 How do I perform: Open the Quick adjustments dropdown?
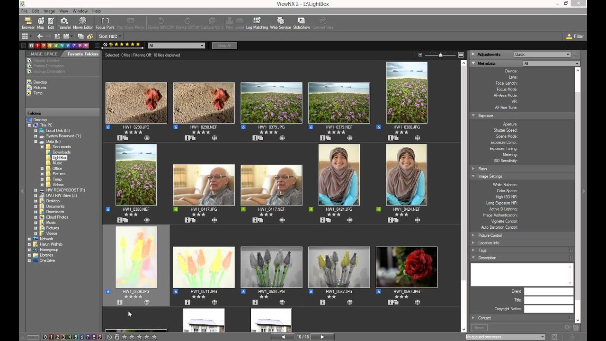coord(542,54)
